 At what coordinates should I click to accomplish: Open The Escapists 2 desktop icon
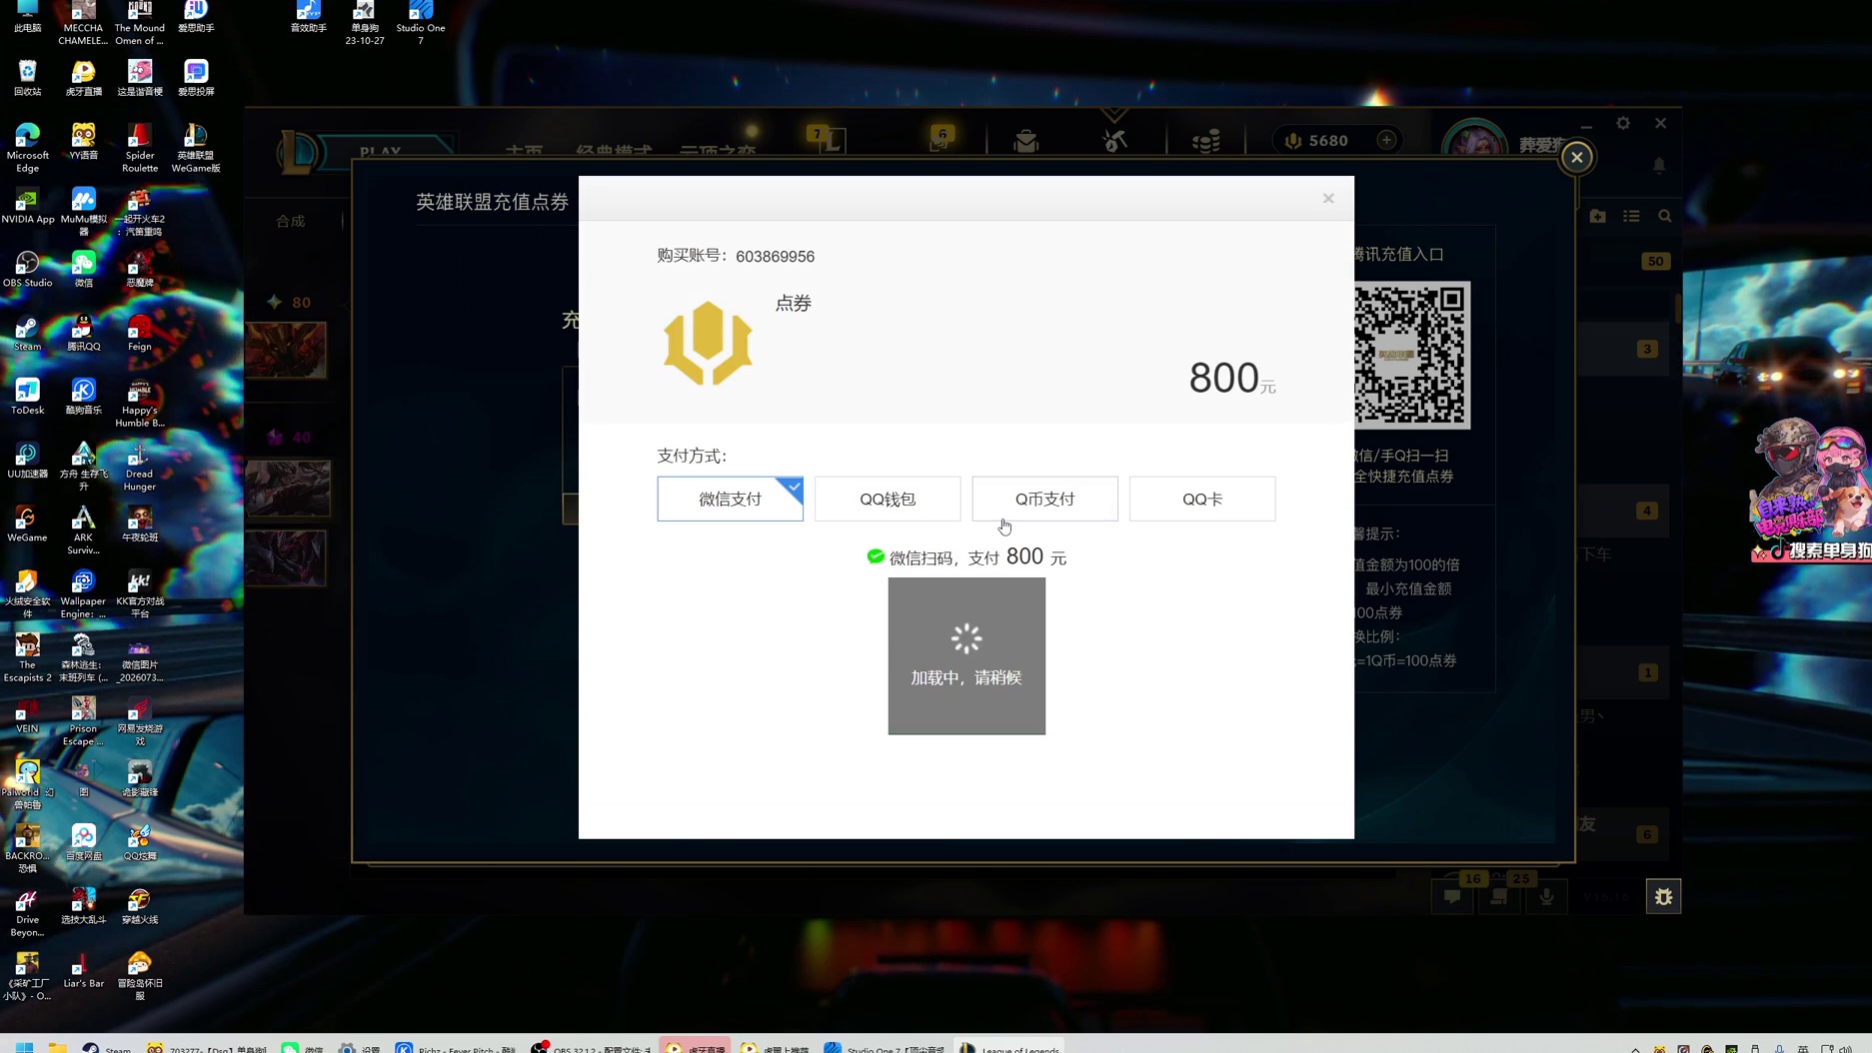coord(28,657)
